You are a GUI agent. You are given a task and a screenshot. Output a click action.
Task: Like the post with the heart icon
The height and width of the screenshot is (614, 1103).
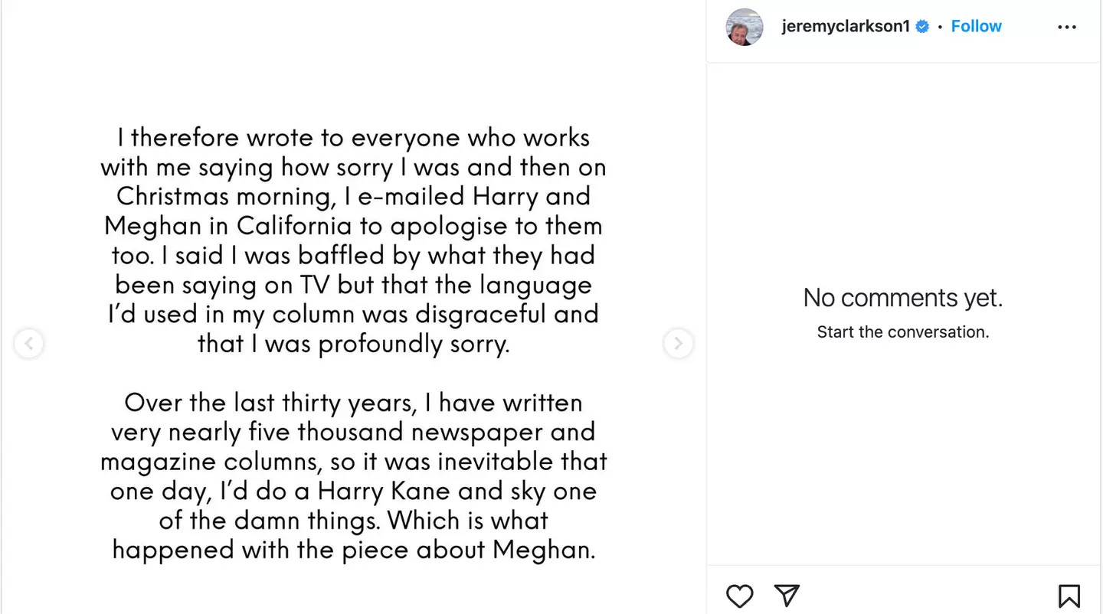(740, 596)
